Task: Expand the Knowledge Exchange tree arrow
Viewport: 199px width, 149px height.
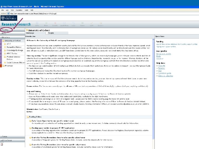Action: pos(1,50)
